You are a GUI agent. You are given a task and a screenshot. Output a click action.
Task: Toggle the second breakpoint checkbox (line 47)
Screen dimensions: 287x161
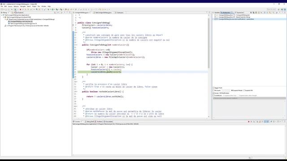pyautogui.click(x=215, y=17)
